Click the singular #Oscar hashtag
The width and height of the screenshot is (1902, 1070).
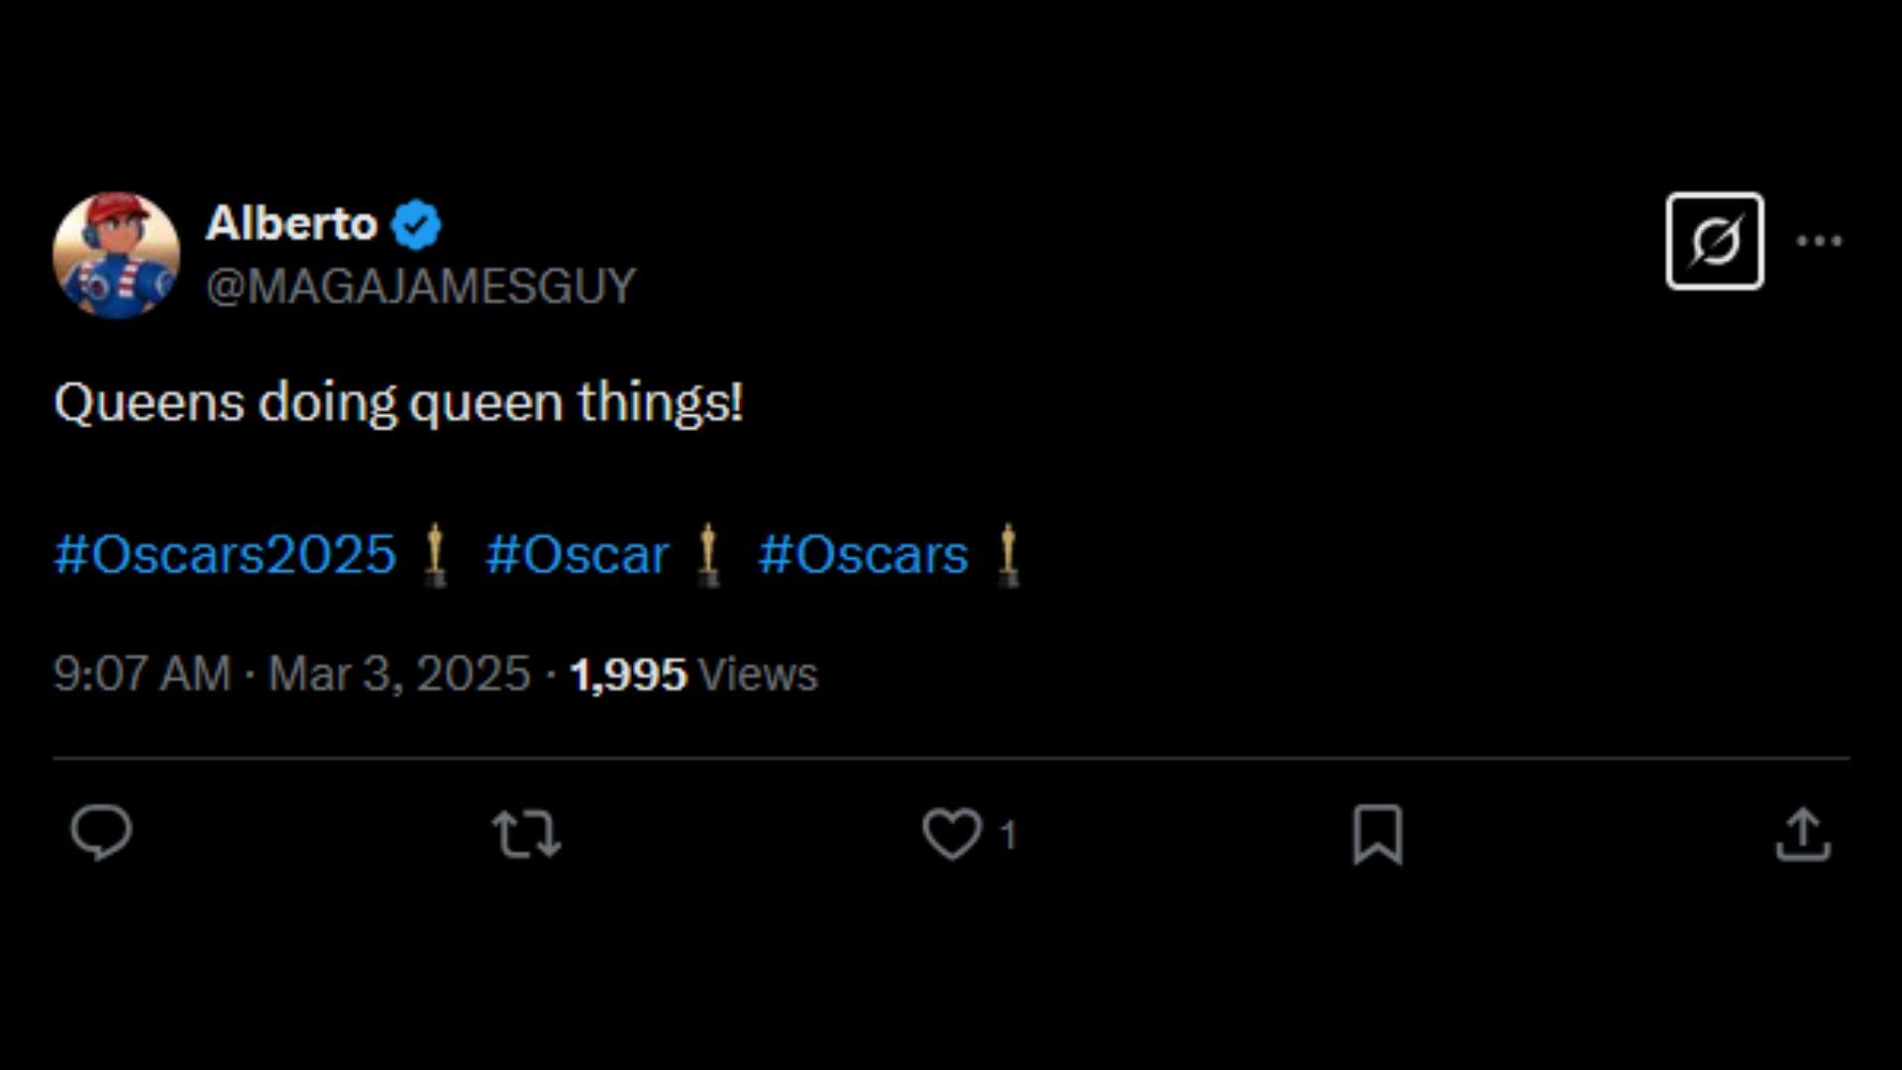point(578,554)
